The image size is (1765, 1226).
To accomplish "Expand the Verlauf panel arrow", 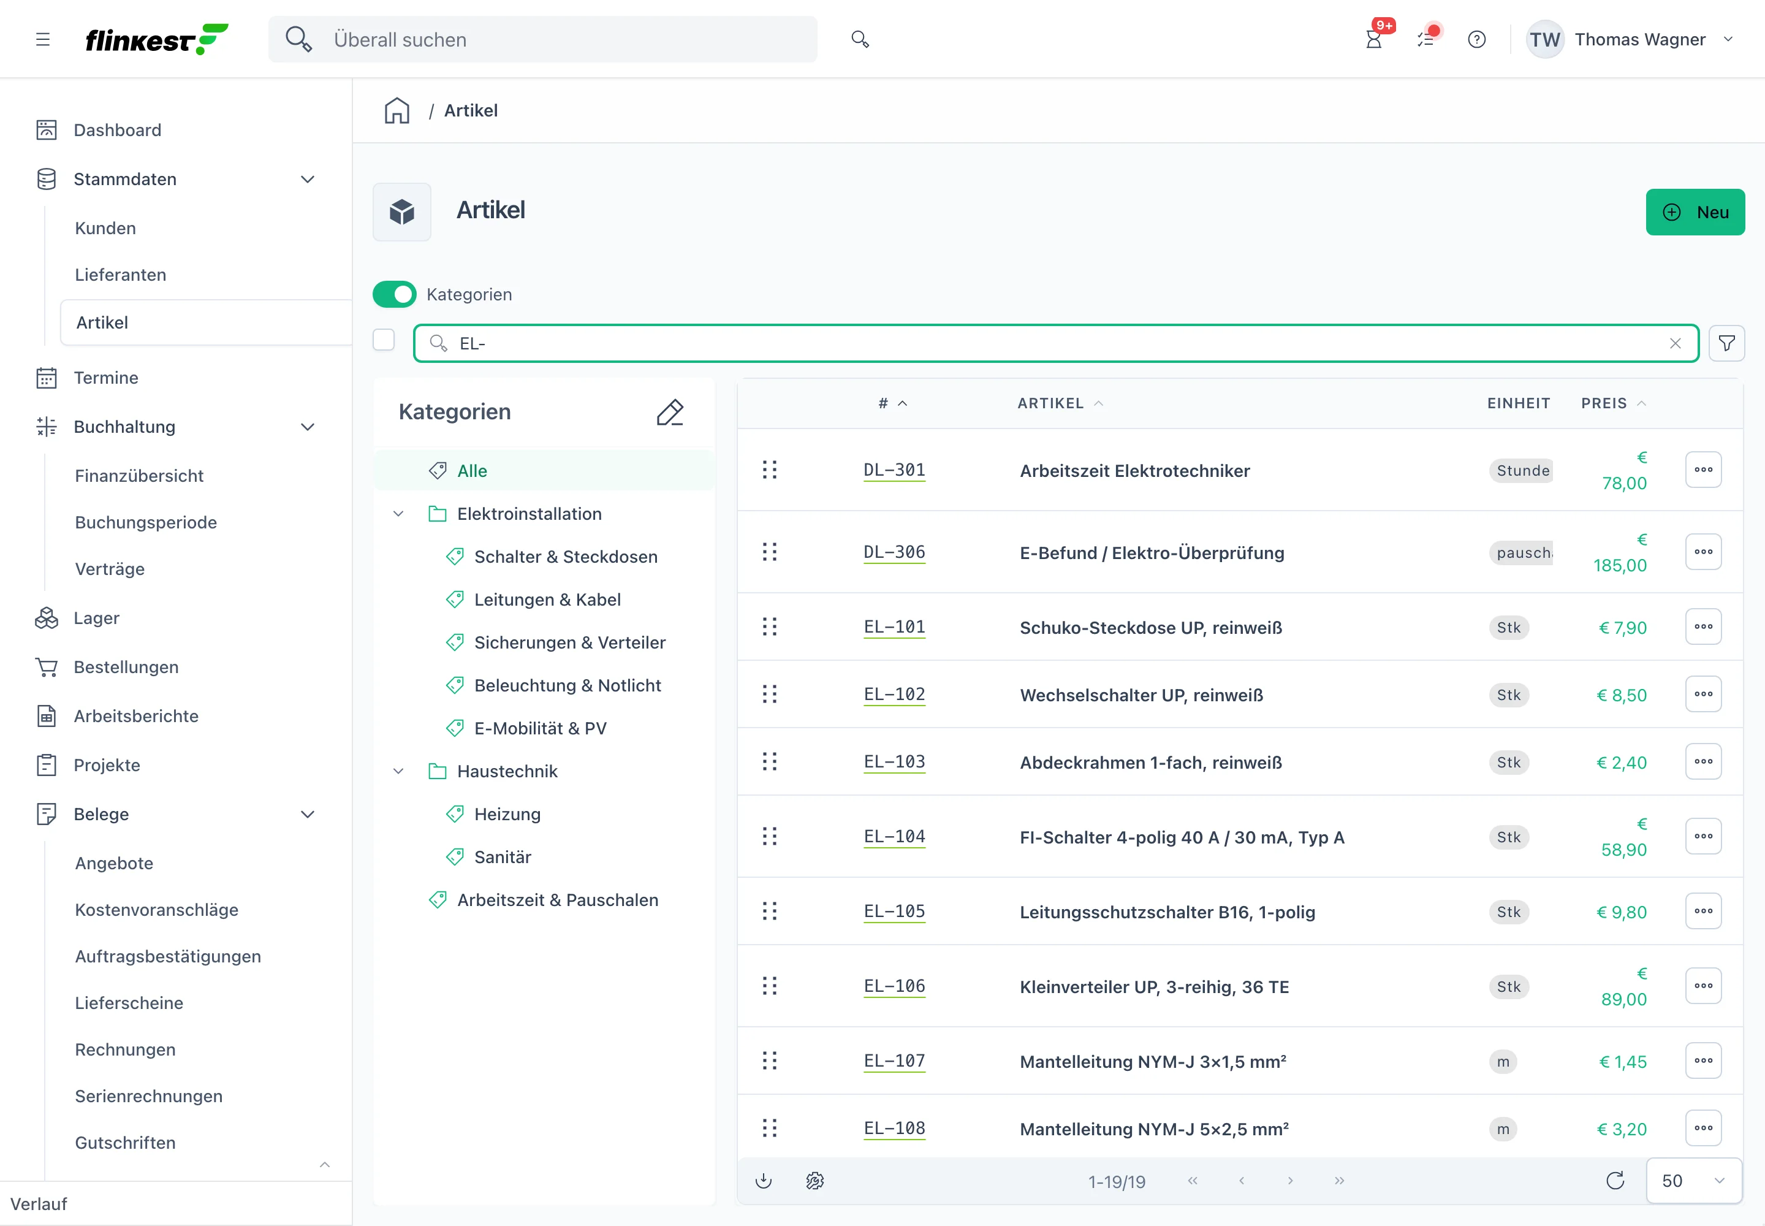I will tap(325, 1165).
